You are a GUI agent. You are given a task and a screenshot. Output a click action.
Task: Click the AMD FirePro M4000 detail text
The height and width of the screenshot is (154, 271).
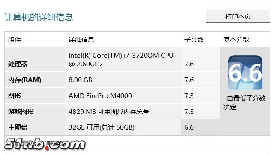100,95
